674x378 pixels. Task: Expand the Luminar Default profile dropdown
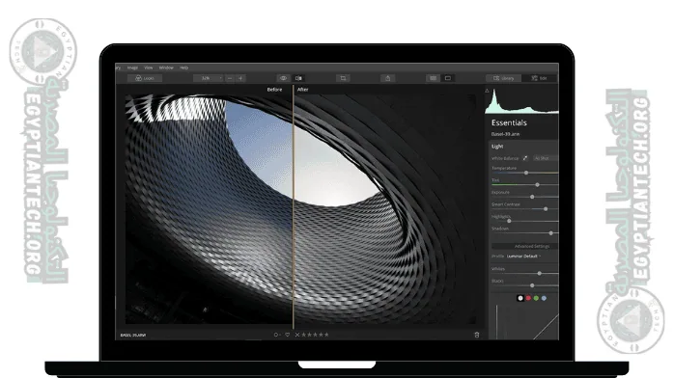524,256
